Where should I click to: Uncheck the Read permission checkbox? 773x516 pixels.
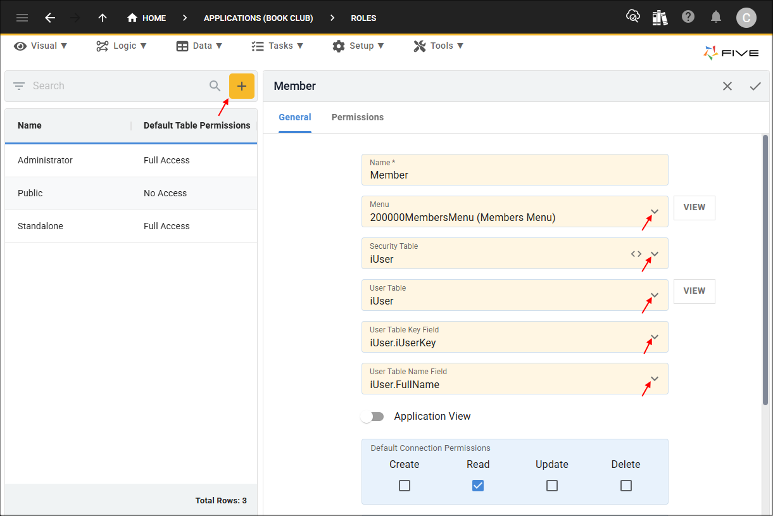click(478, 486)
